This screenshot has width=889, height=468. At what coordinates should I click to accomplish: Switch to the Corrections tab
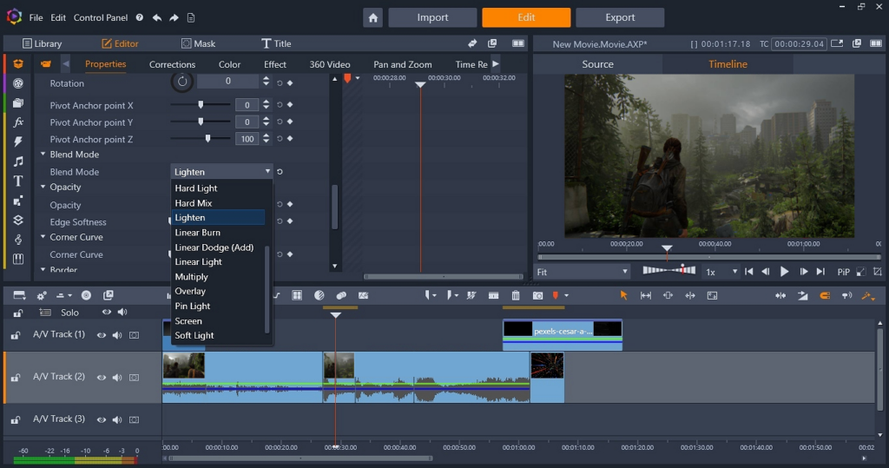(172, 64)
